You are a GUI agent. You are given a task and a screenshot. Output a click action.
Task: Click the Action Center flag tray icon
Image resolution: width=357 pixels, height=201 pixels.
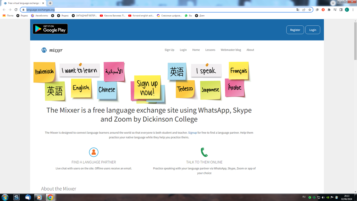point(332,197)
